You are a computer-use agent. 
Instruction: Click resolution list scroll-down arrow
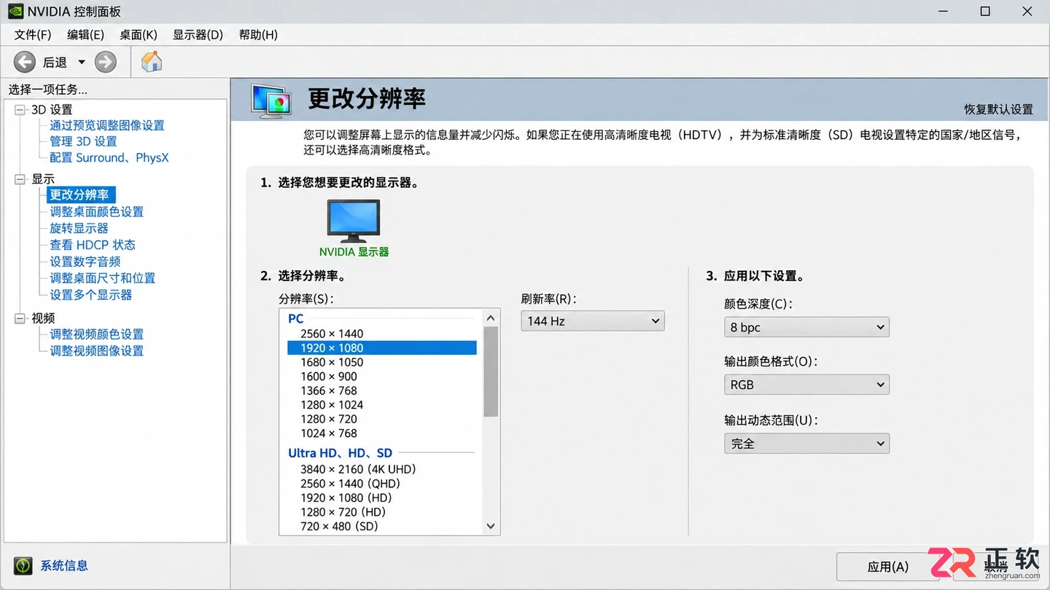coord(491,526)
